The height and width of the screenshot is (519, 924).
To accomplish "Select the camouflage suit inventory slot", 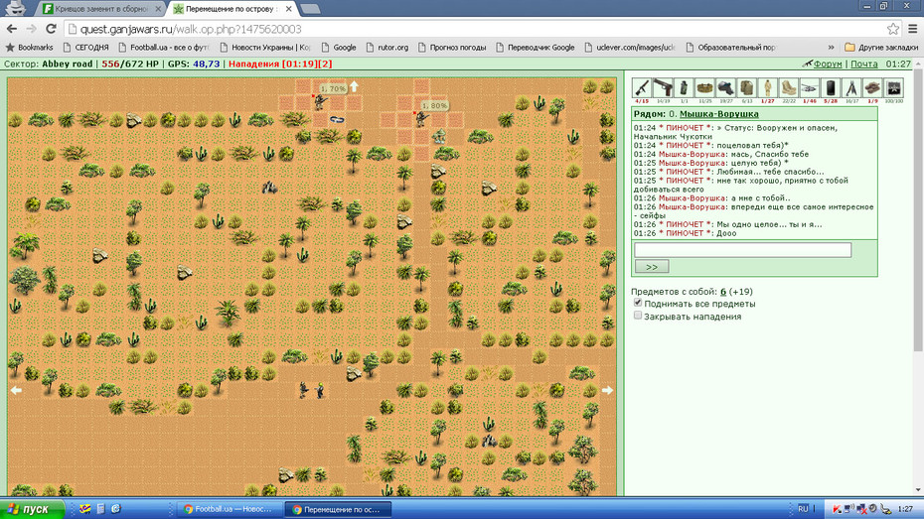I will (x=767, y=87).
